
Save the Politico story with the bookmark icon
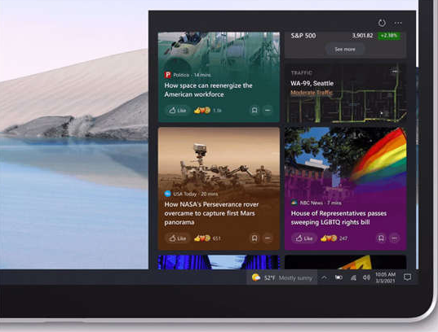tap(254, 110)
